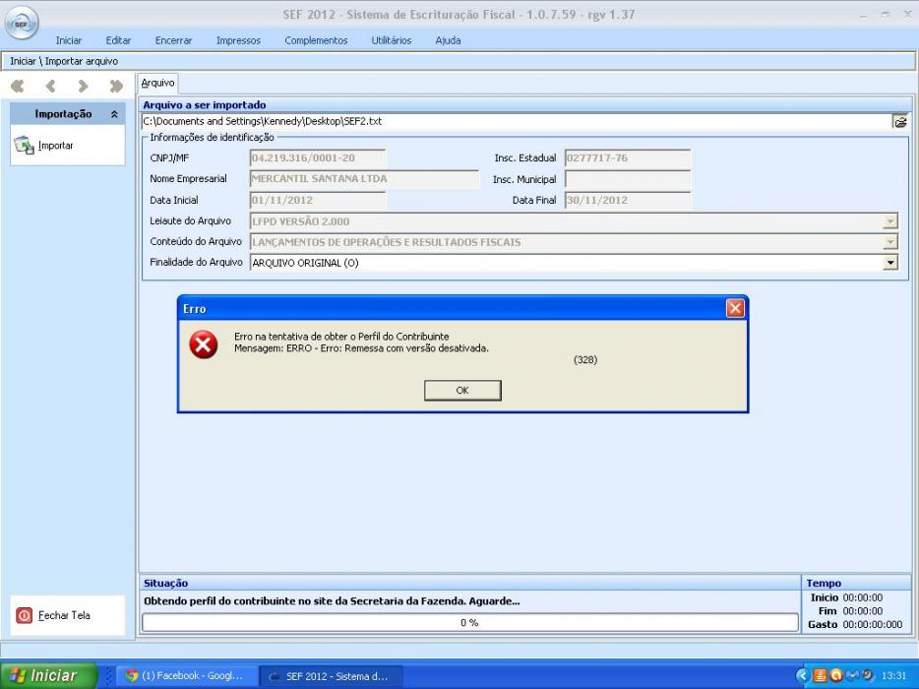Open the Editar menu
Image resolution: width=919 pixels, height=689 pixels.
point(118,40)
